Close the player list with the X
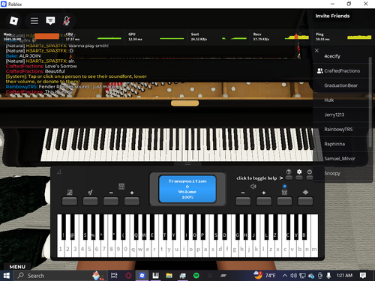The image size is (375, 281). pyautogui.click(x=316, y=51)
